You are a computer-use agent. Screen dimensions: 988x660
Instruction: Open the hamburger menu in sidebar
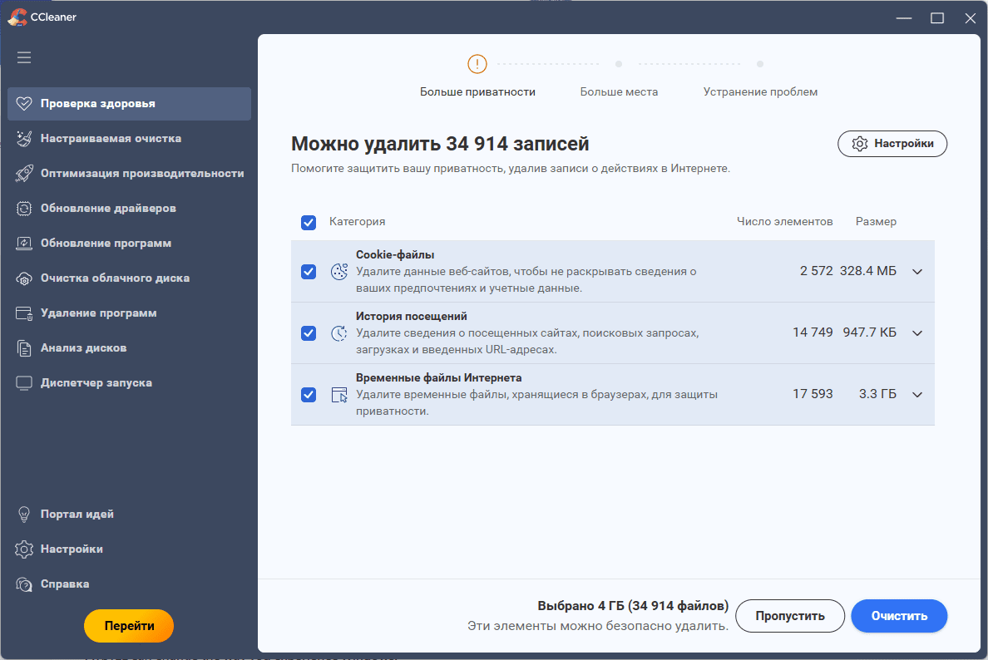[x=24, y=58]
